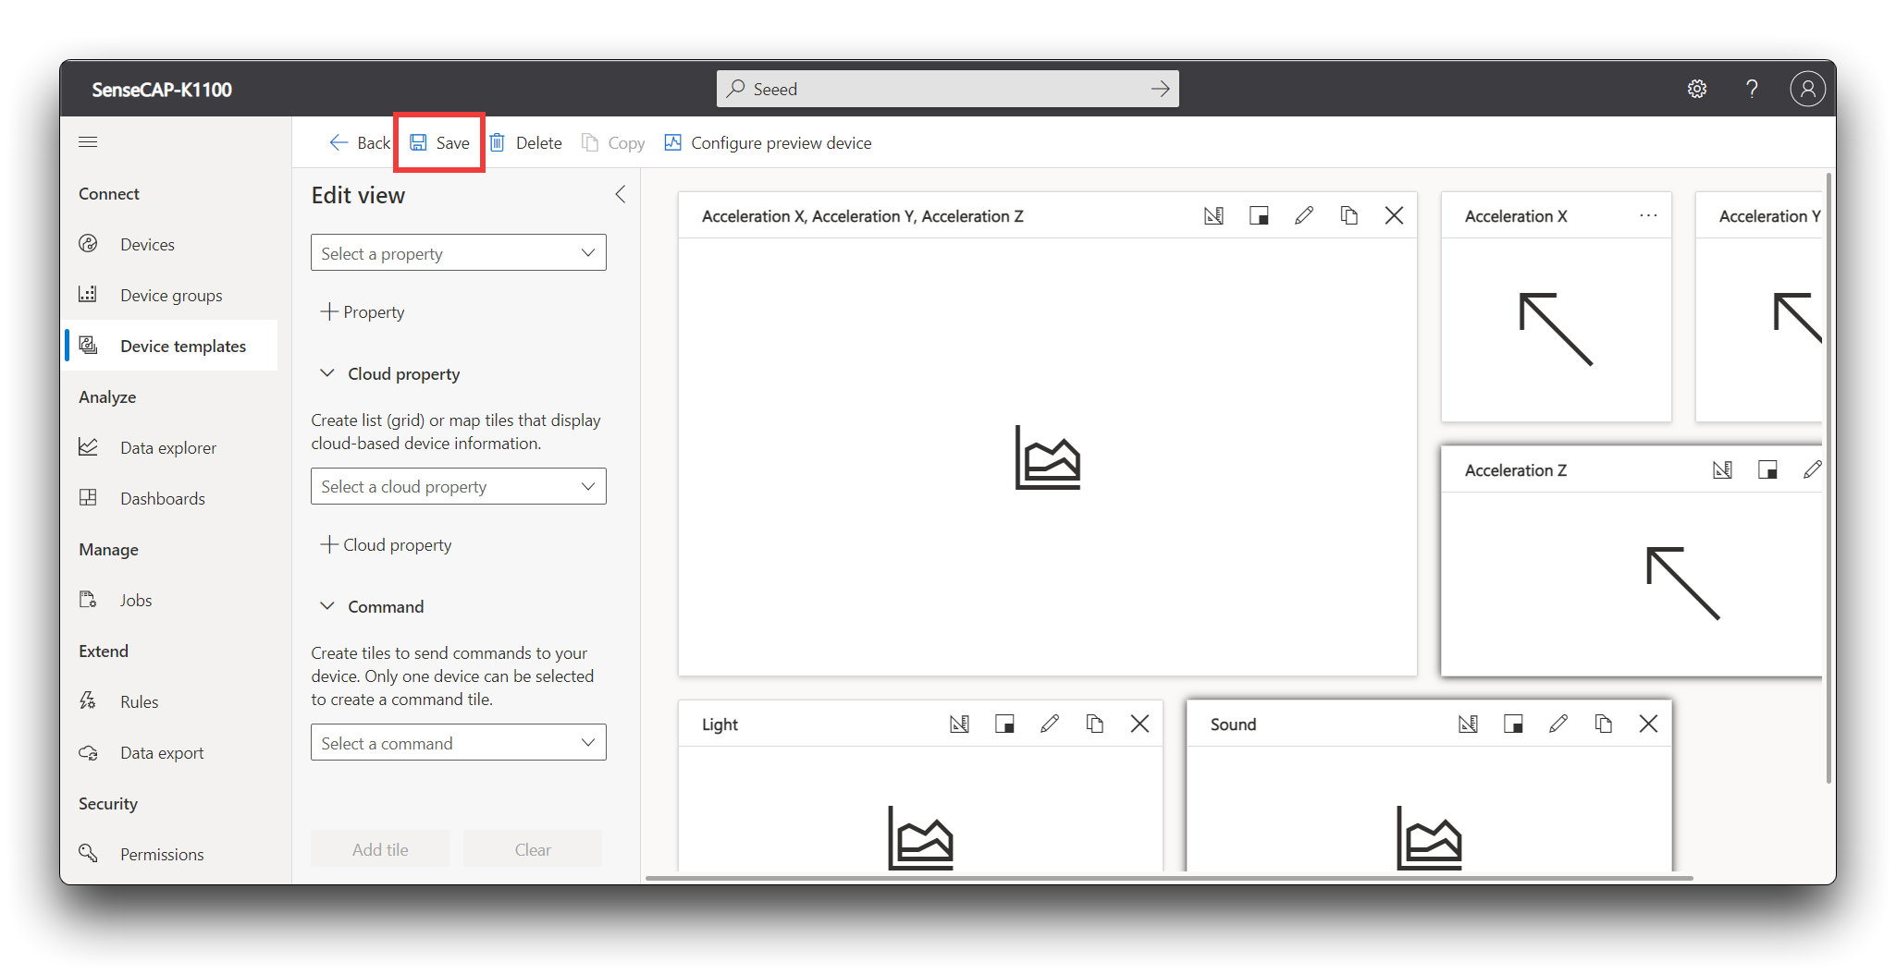Screen dimensions: 1896x974
Task: Select Device templates in the sidebar
Action: 171,346
